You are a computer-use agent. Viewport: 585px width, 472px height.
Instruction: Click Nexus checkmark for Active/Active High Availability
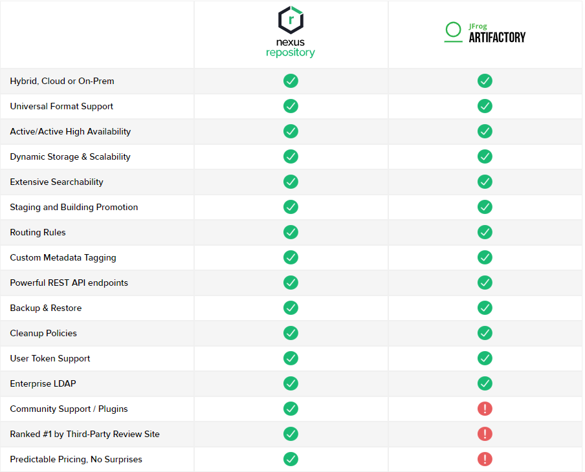pos(291,131)
